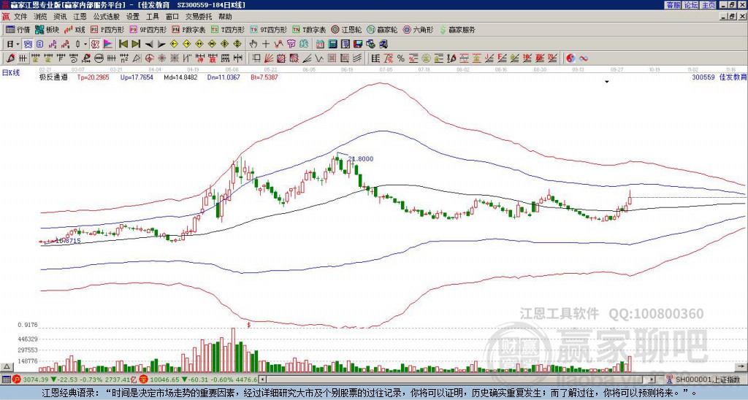The image size is (748, 400).
Task: Open the 9P四方形 tool
Action: pos(148,29)
